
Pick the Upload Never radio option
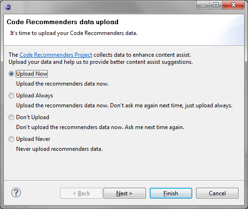click(11, 139)
